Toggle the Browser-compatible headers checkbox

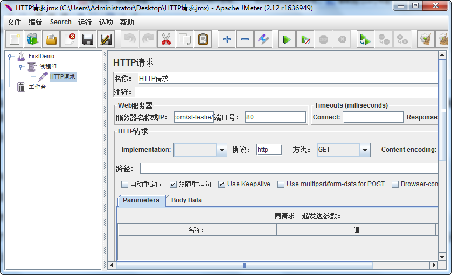pos(395,184)
